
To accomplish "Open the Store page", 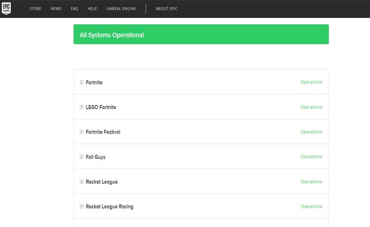I will [35, 9].
